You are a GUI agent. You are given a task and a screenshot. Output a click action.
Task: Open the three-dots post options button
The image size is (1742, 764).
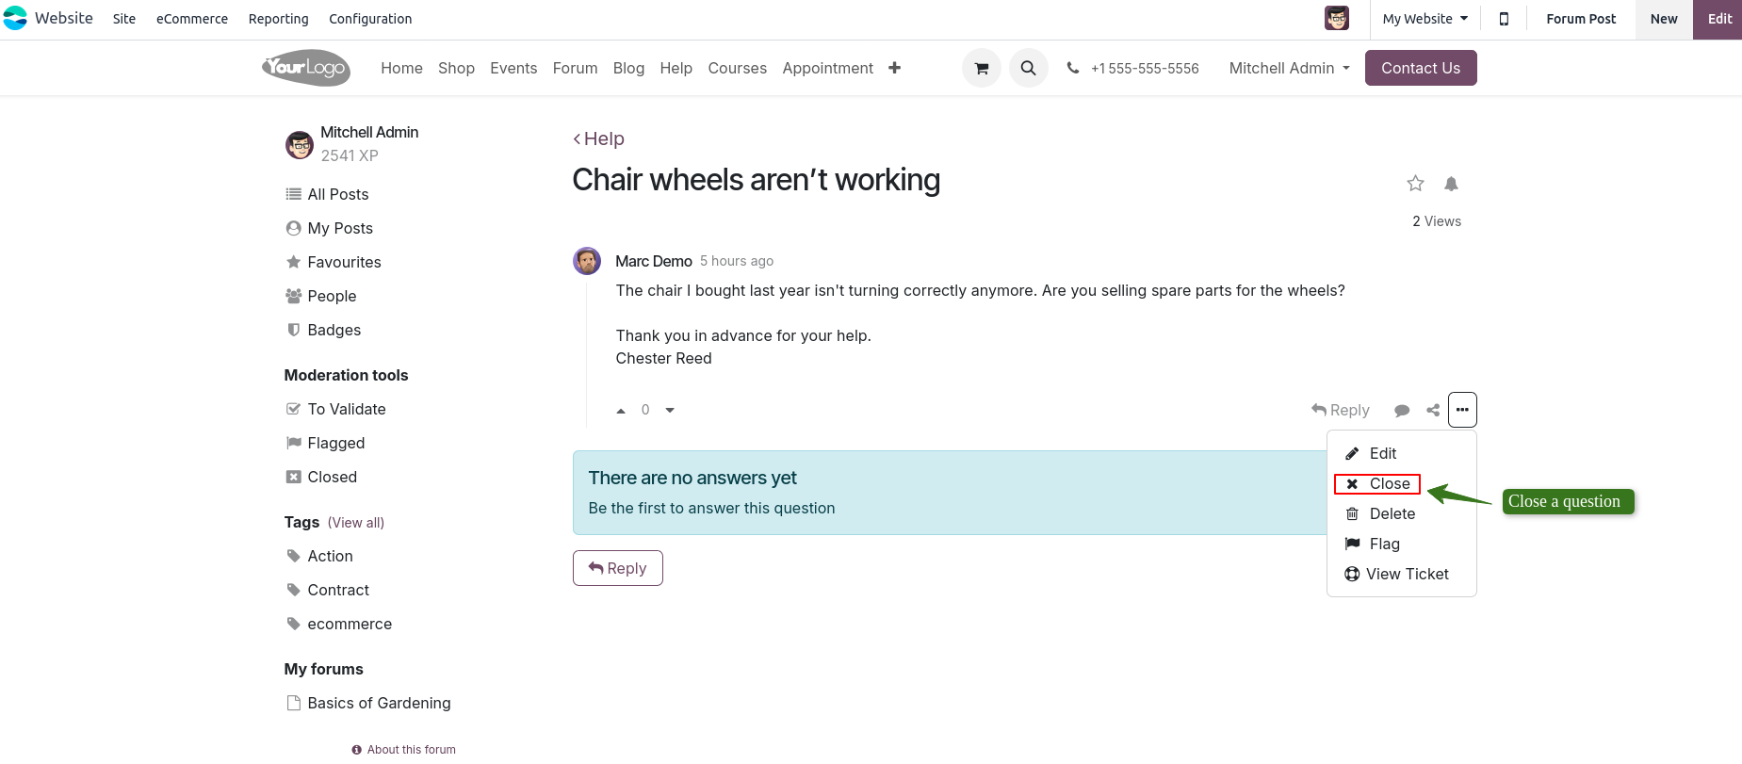(1461, 410)
